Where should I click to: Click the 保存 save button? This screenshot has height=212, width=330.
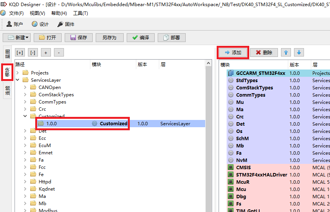tap(78, 37)
